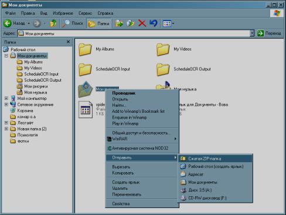
Task: Send to CD-RW дисковод (F:)
Action: (x=215, y=198)
